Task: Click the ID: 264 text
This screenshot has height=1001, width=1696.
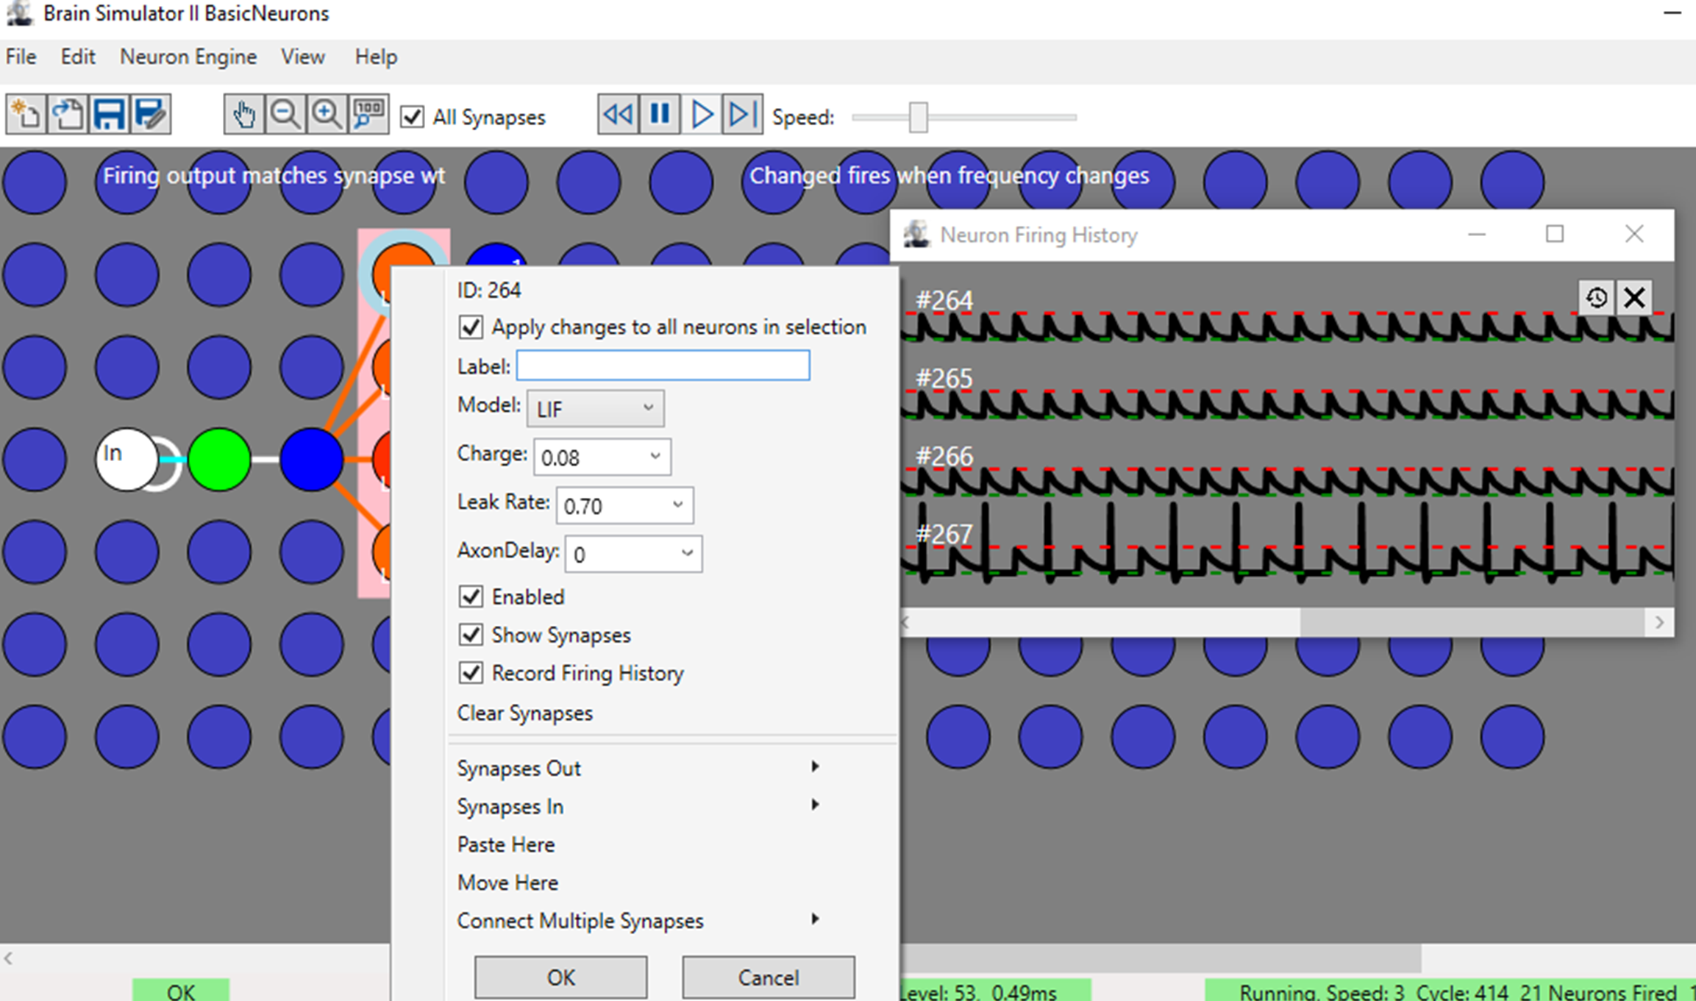Action: click(489, 290)
